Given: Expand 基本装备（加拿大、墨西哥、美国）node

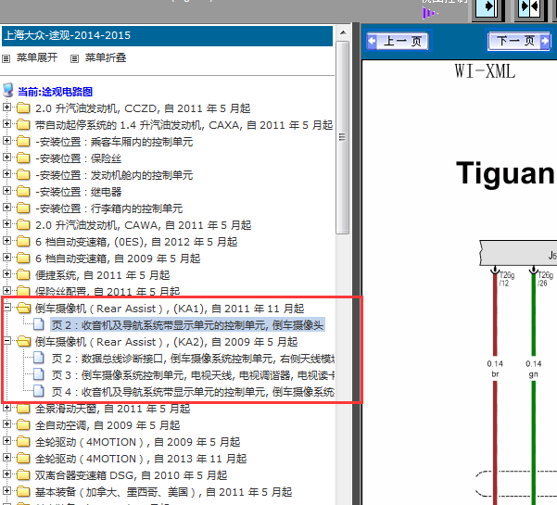Looking at the screenshot, I should 6,490.
